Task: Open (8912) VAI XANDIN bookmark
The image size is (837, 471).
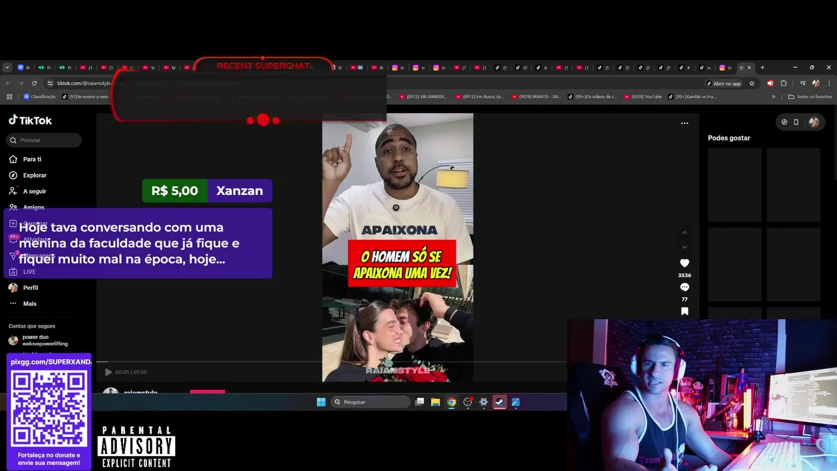Action: point(423,97)
